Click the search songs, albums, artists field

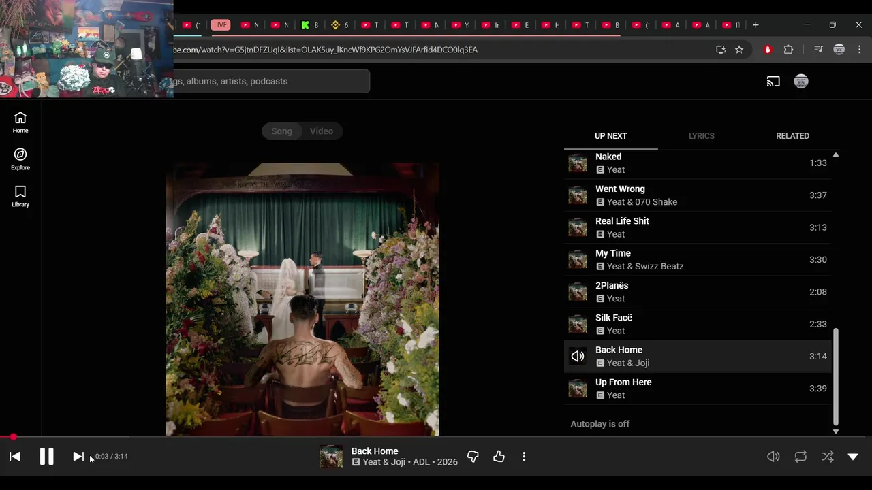271,82
